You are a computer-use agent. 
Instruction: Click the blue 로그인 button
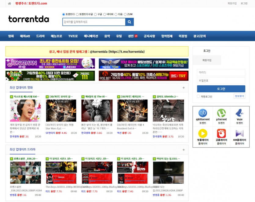point(221,89)
